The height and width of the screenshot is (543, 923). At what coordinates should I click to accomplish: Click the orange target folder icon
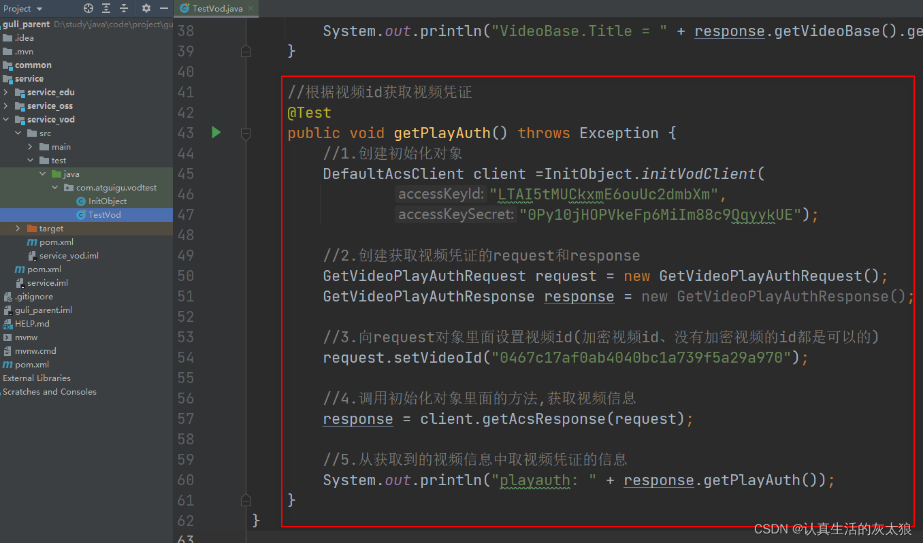32,229
